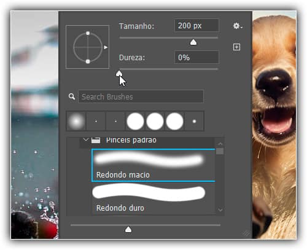Click the brush angle arrow handle

pos(106,47)
